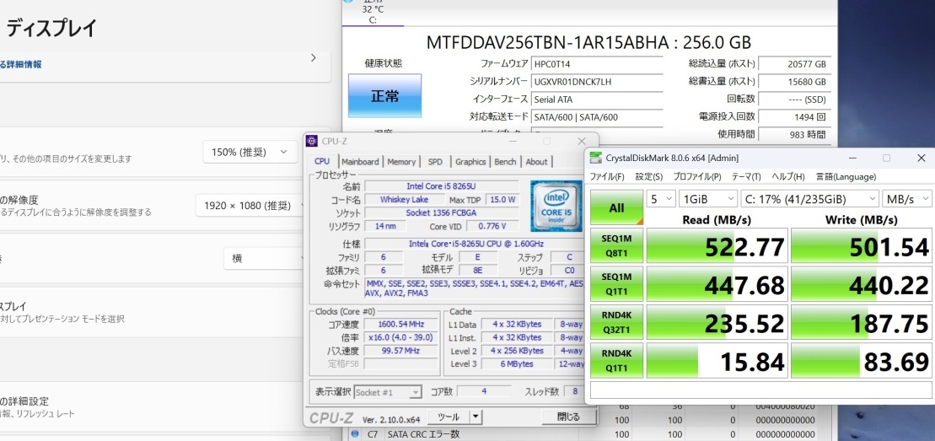
Task: Click the CPU-Z app icon in title bar
Action: [312, 141]
